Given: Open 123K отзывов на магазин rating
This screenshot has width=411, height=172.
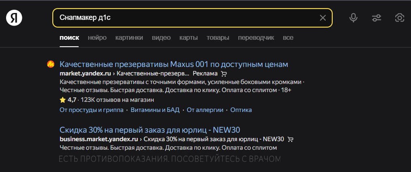Looking at the screenshot, I should pyautogui.click(x=117, y=100).
